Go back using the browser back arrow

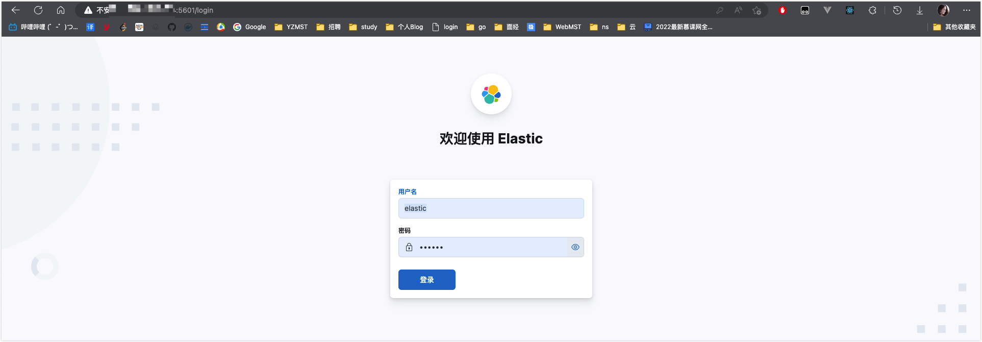pos(15,10)
